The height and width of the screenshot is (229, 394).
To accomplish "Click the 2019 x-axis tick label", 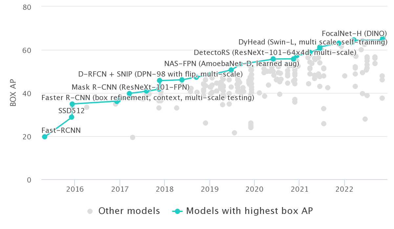I will coord(209,190).
